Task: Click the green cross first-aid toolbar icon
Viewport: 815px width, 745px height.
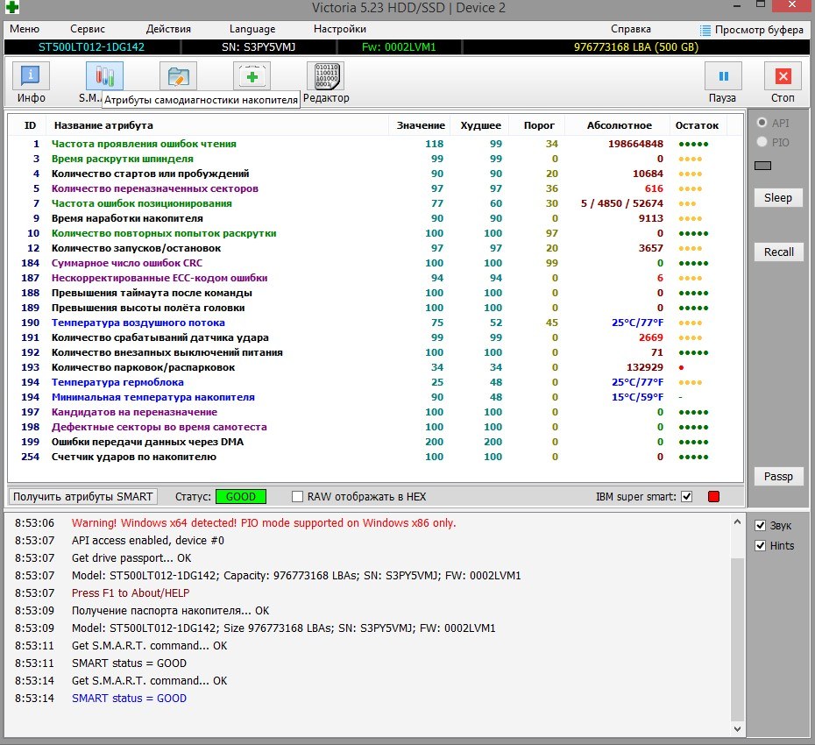Action: 252,77
